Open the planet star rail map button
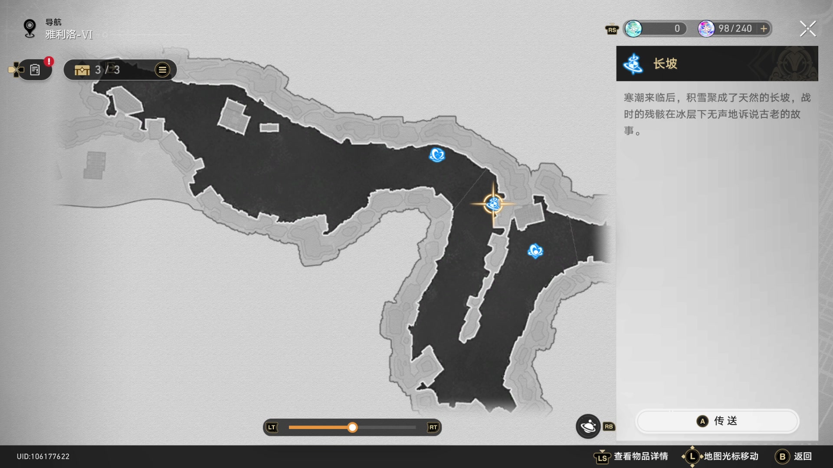The image size is (833, 468). click(588, 427)
